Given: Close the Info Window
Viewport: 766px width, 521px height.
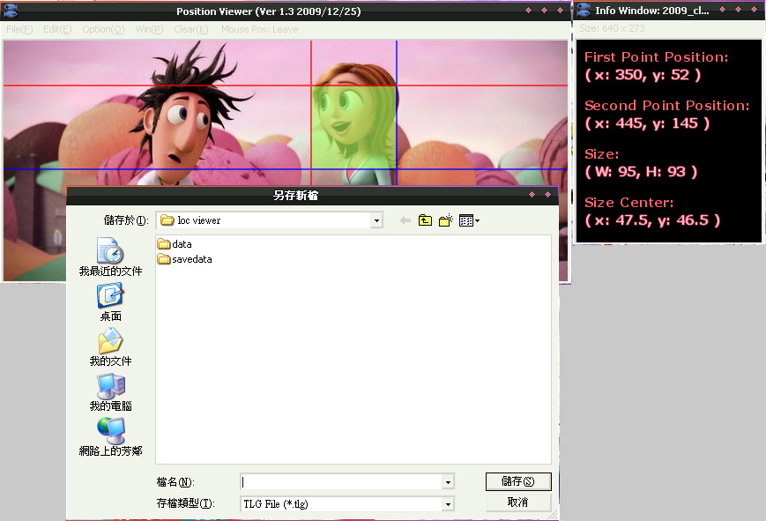Looking at the screenshot, I should (754, 10).
